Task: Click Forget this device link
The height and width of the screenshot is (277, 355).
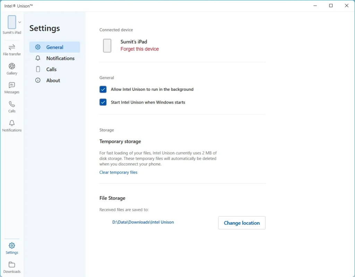Action: (139, 49)
